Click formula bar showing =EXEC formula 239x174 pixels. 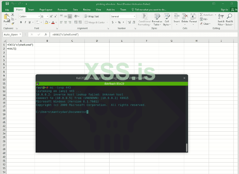point(143,34)
